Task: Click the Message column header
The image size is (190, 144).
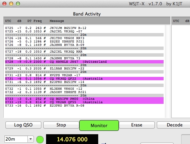Action: (x=57, y=21)
